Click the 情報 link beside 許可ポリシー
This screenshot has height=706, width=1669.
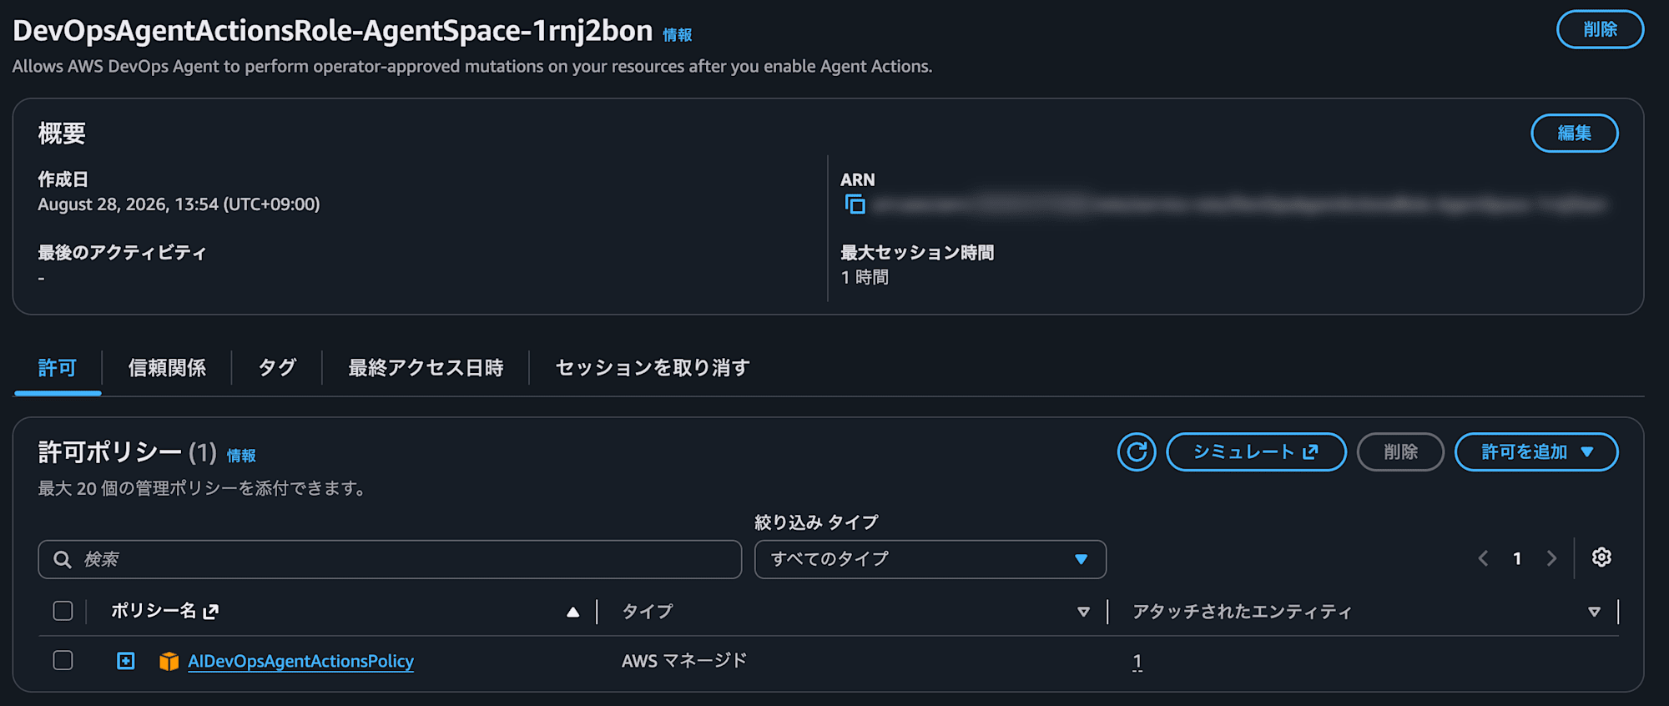point(241,456)
